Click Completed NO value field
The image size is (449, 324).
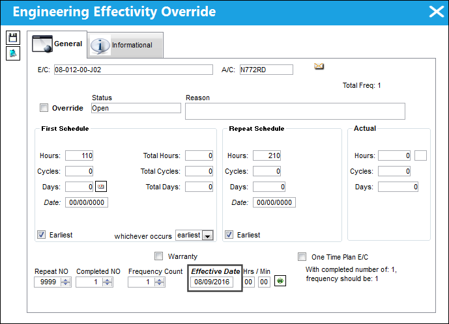(89, 282)
